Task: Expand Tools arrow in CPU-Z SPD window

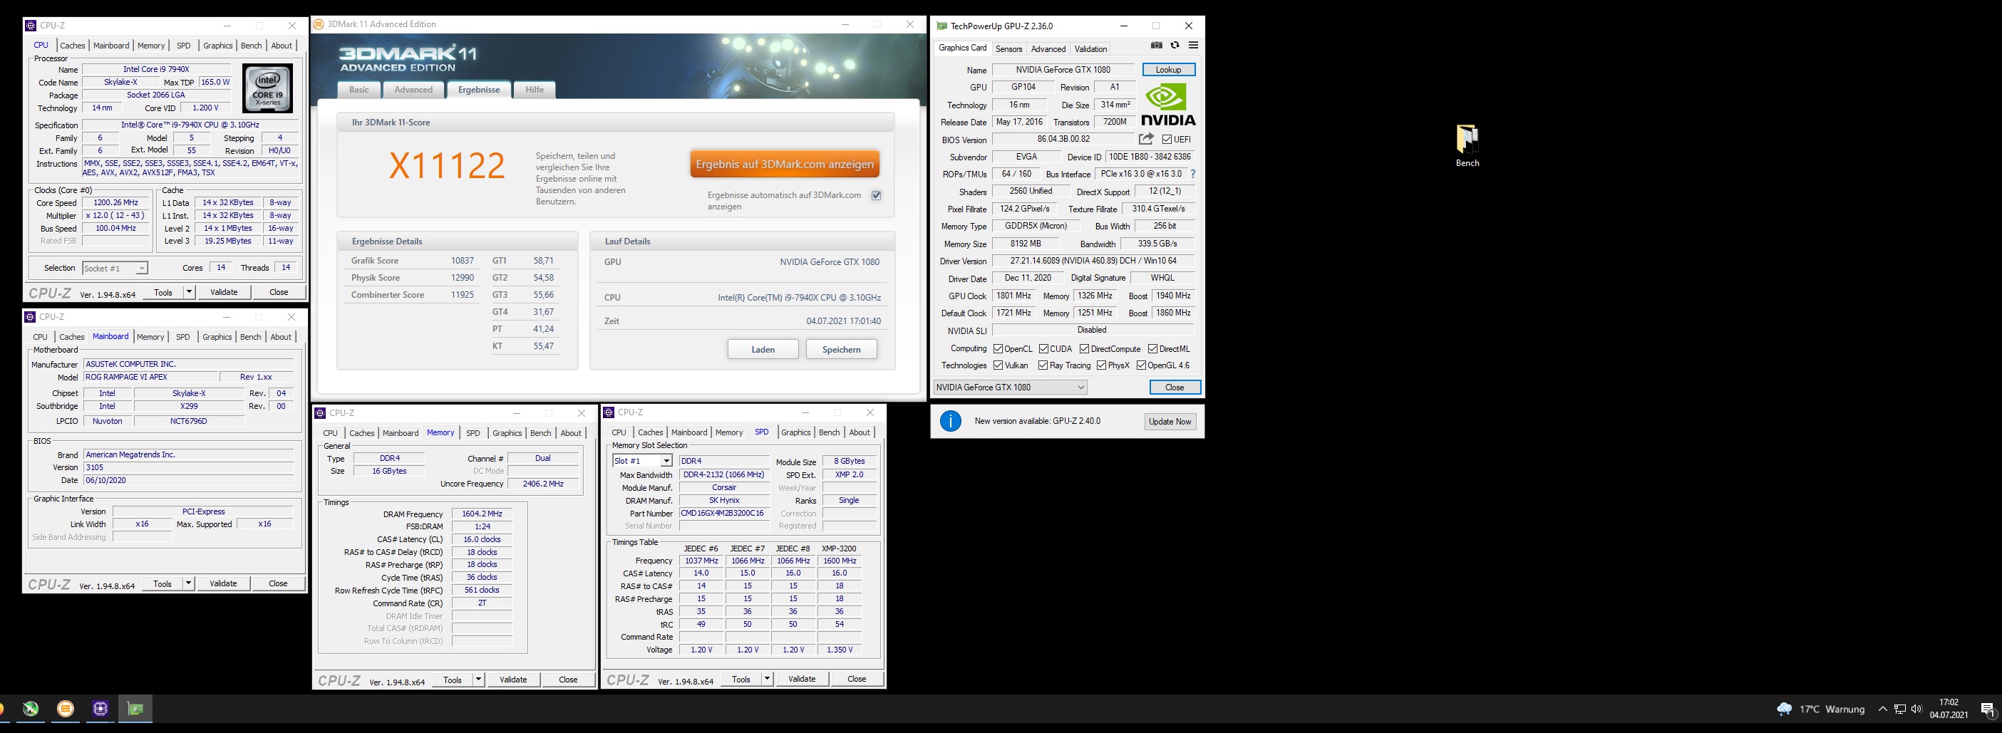Action: [767, 679]
